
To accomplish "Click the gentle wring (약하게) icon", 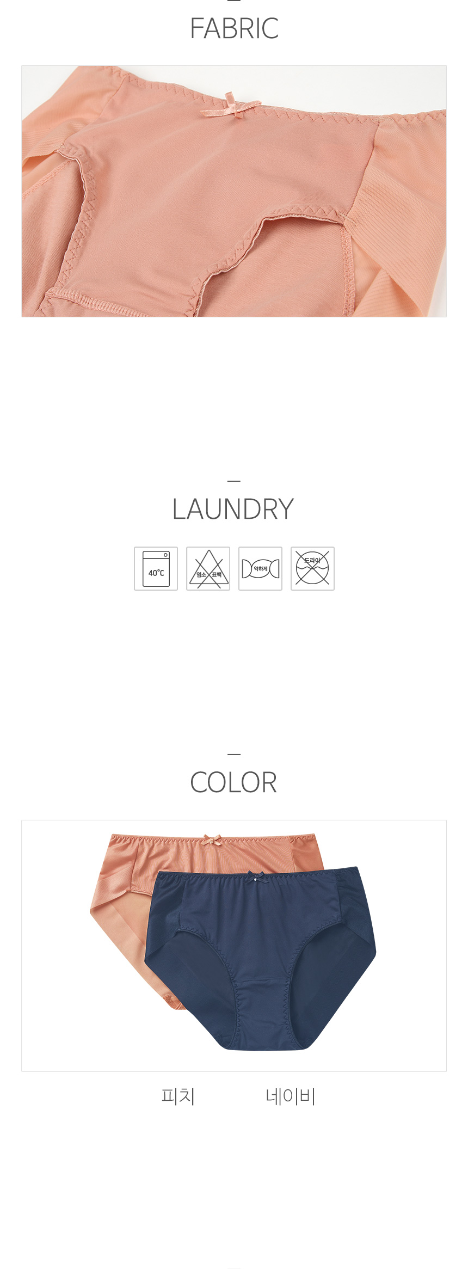I will point(260,568).
